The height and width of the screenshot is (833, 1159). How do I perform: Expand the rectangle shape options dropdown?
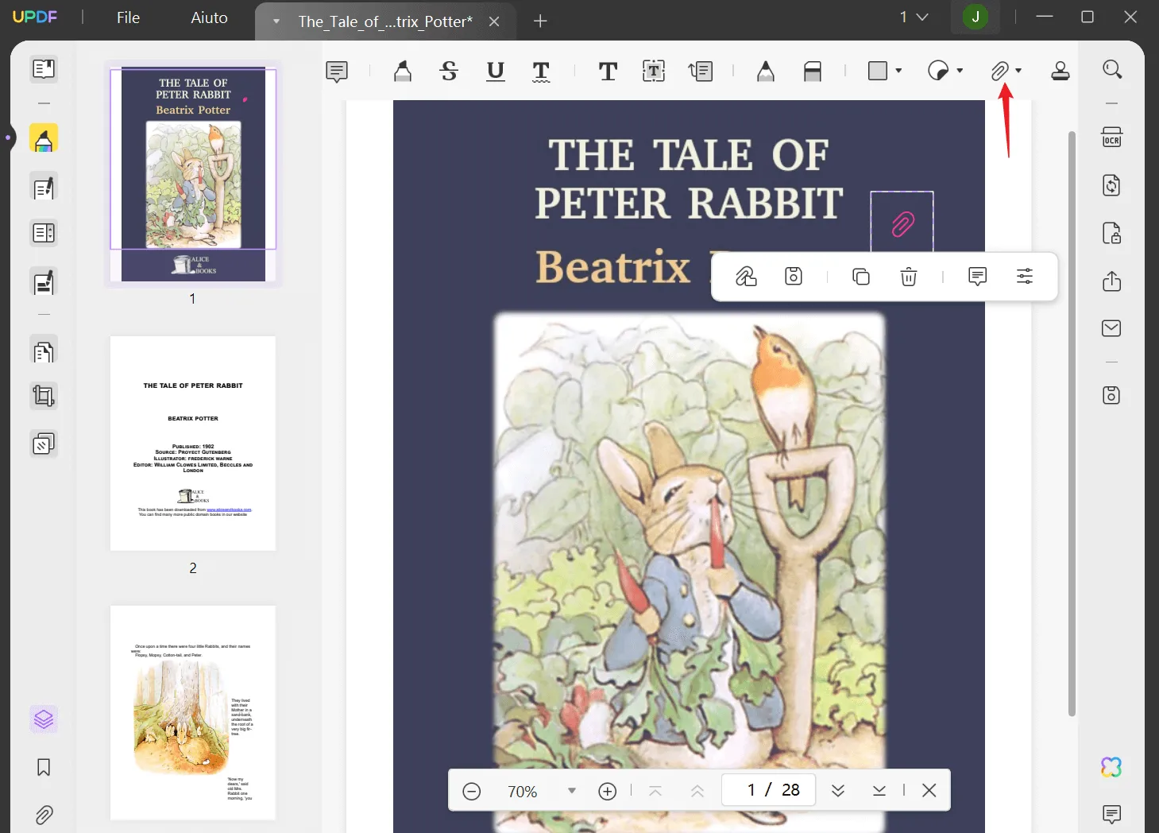pos(898,71)
